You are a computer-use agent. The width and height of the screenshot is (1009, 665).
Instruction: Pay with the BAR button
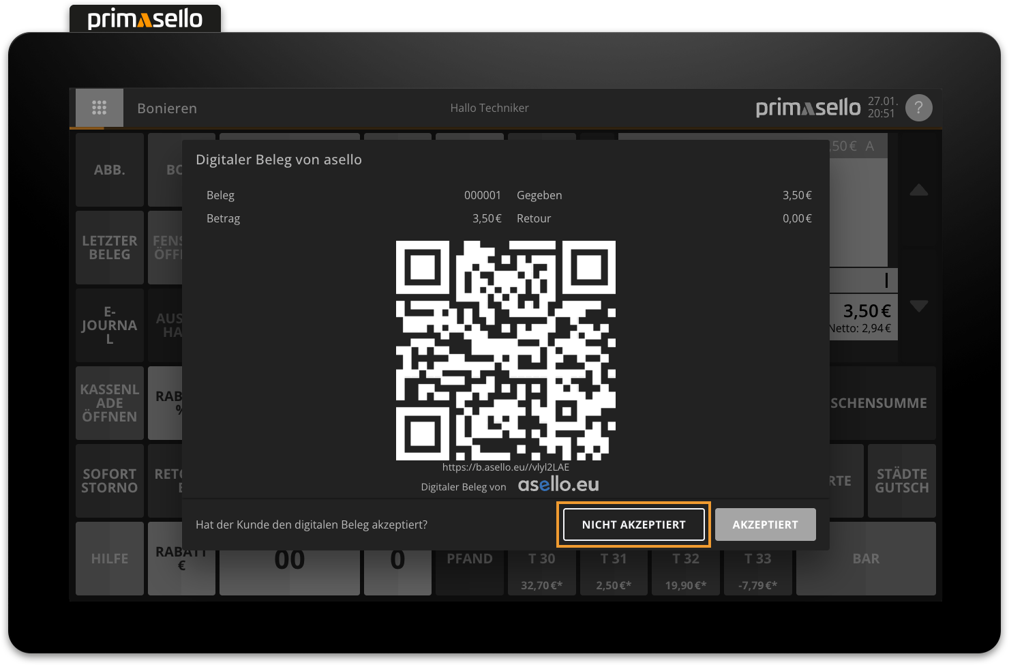[866, 559]
